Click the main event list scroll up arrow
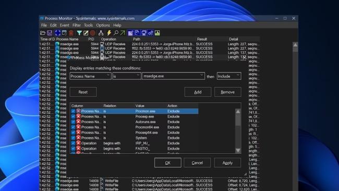The width and height of the screenshot is (339, 191). [x=295, y=45]
